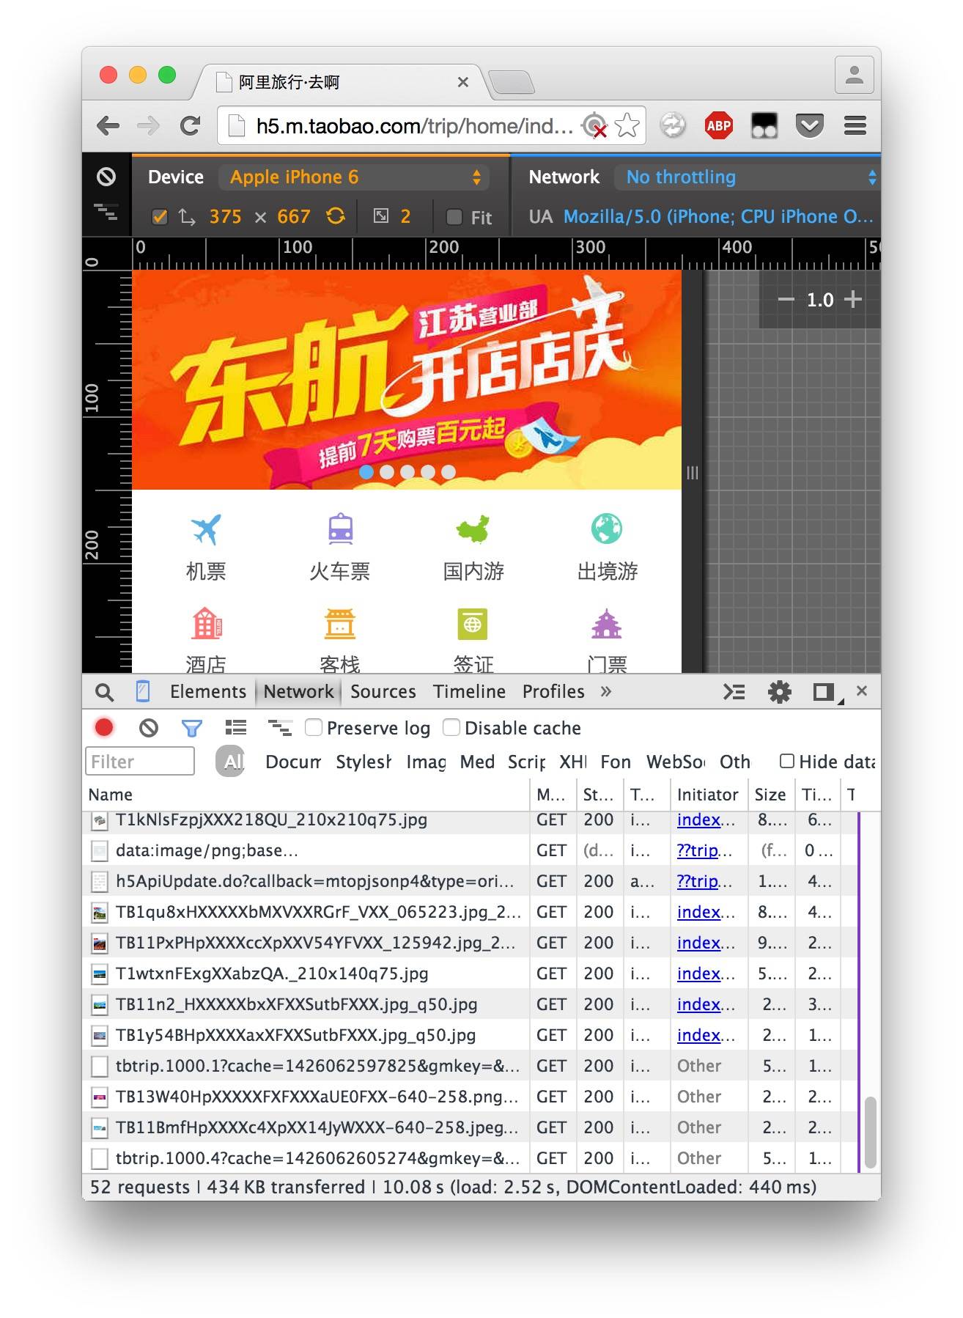Switch to the Elements panel
The height and width of the screenshot is (1318, 963).
(x=208, y=691)
